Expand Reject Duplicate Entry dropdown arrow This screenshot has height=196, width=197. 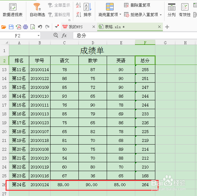(x=161, y=15)
